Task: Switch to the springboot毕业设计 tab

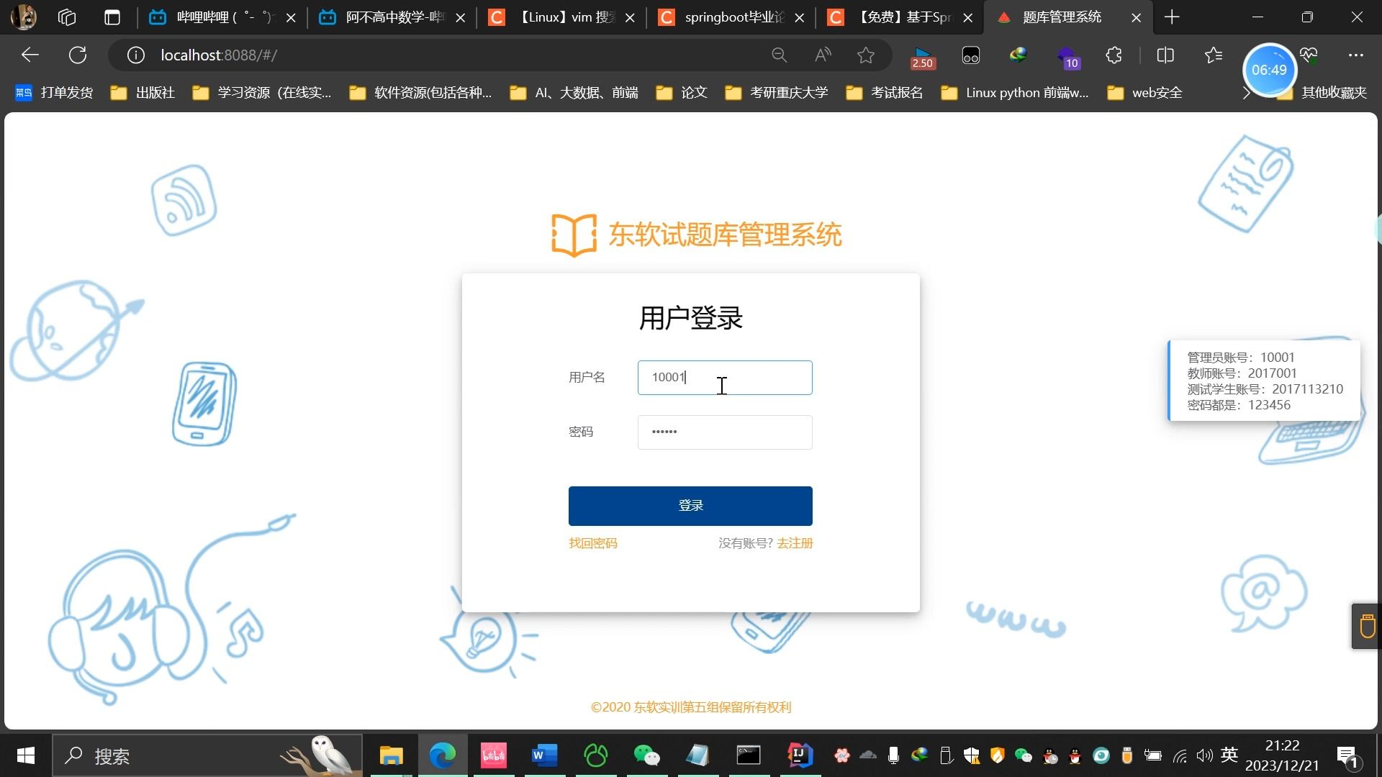Action: pos(727,17)
